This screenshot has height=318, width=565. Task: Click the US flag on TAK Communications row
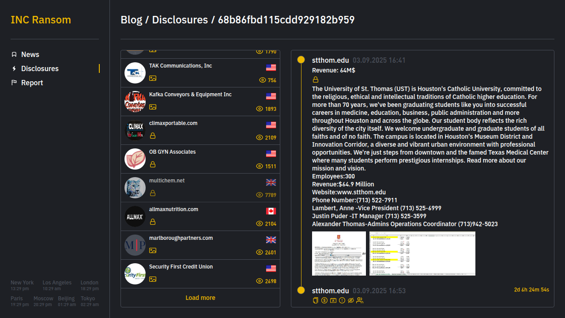271,68
